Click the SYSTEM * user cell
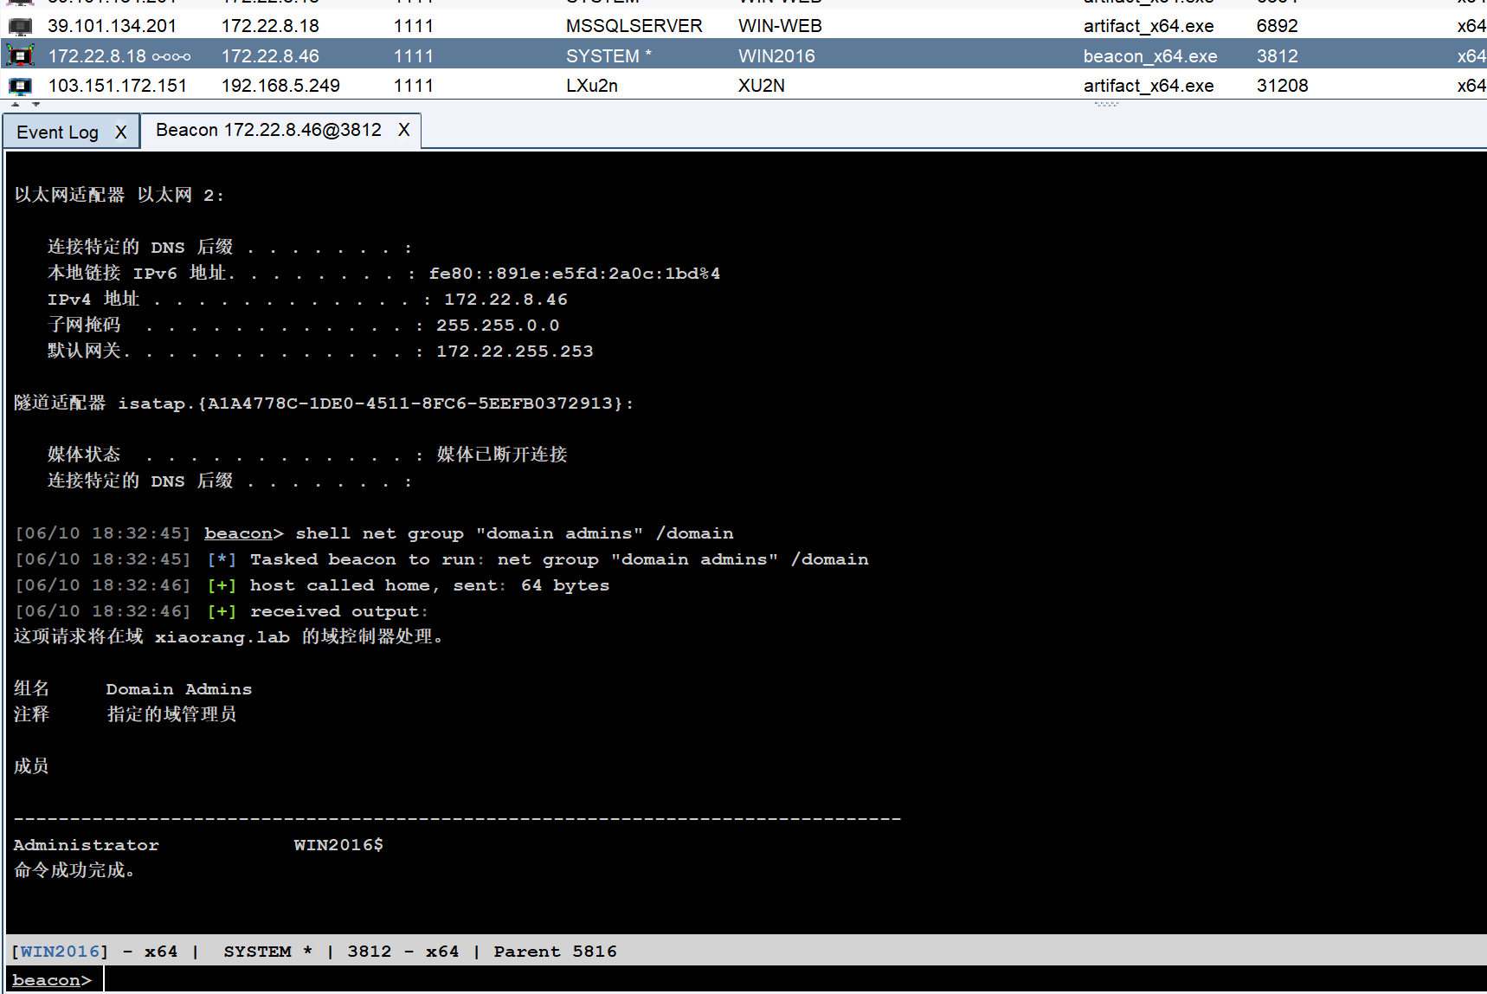Viewport: 1487px width, 994px height. pyautogui.click(x=608, y=56)
